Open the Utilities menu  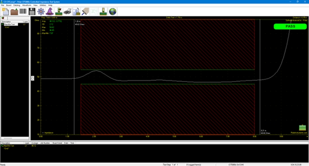coord(43,5)
